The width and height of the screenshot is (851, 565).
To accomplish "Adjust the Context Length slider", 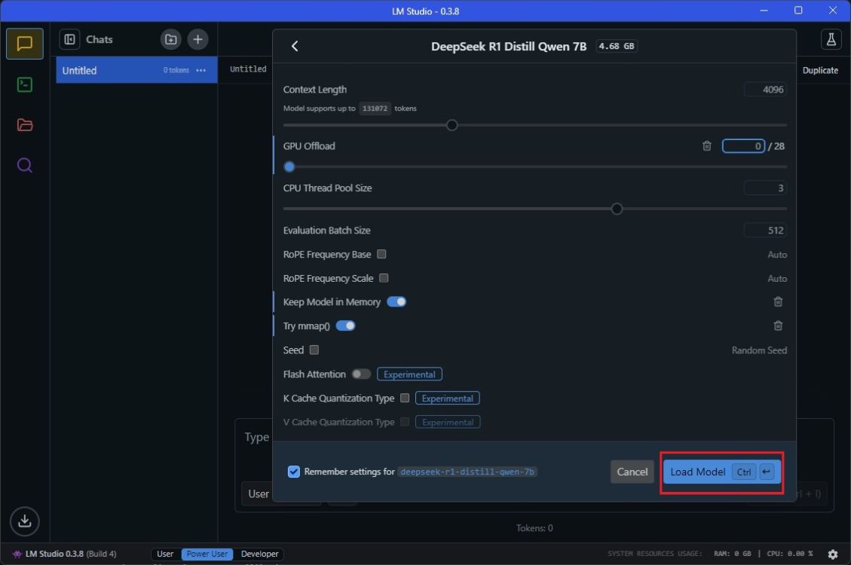I will [452, 125].
